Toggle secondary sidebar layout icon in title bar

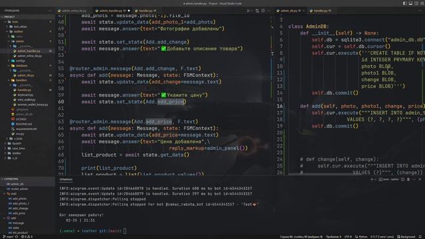click(x=416, y=3)
